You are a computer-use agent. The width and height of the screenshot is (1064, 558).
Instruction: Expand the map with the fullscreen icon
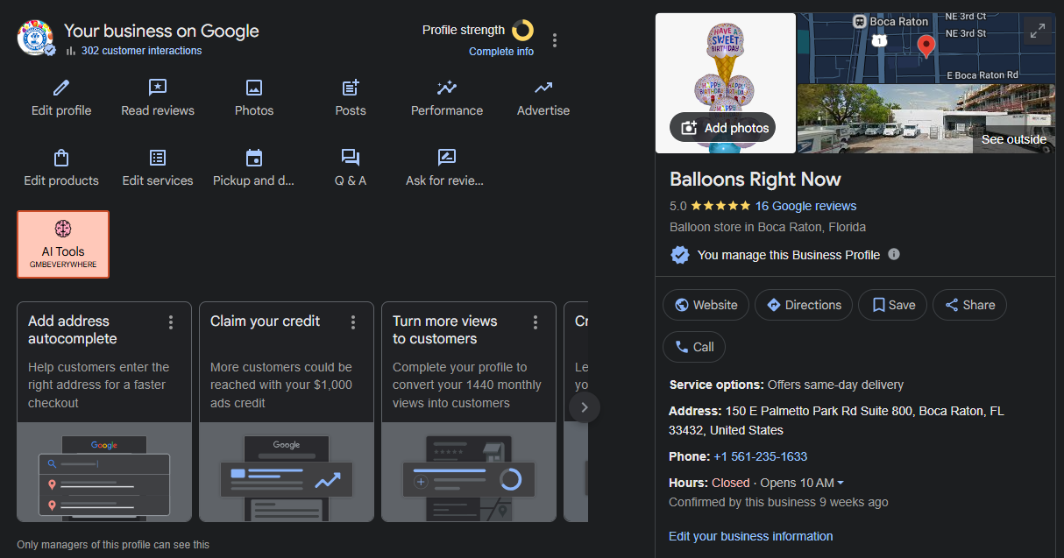click(x=1038, y=31)
